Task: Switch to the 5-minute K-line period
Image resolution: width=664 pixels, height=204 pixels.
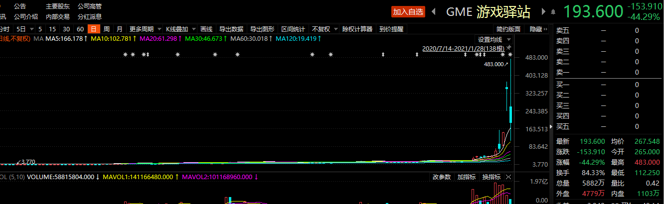Action: pyautogui.click(x=40, y=29)
